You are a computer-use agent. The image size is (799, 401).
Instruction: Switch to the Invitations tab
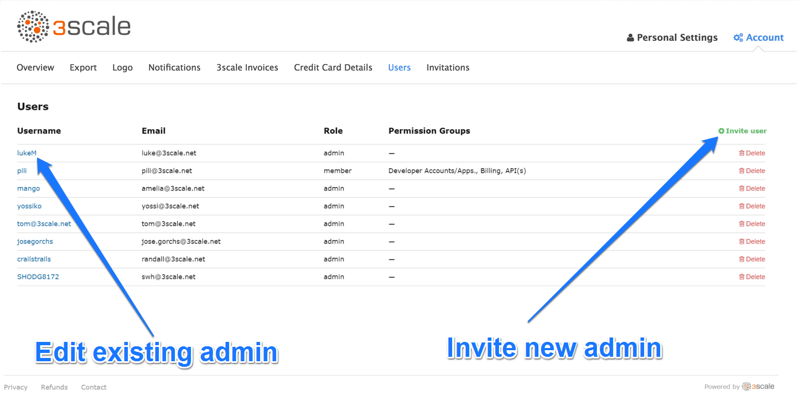[x=448, y=67]
